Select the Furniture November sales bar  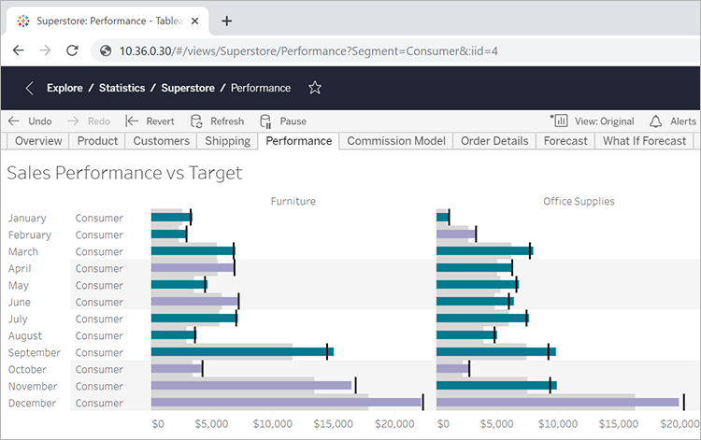(x=251, y=386)
